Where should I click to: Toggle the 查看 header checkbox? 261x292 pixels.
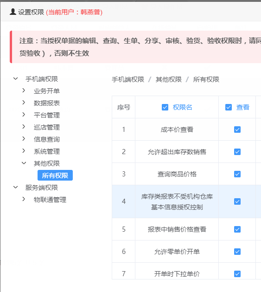click(229, 107)
